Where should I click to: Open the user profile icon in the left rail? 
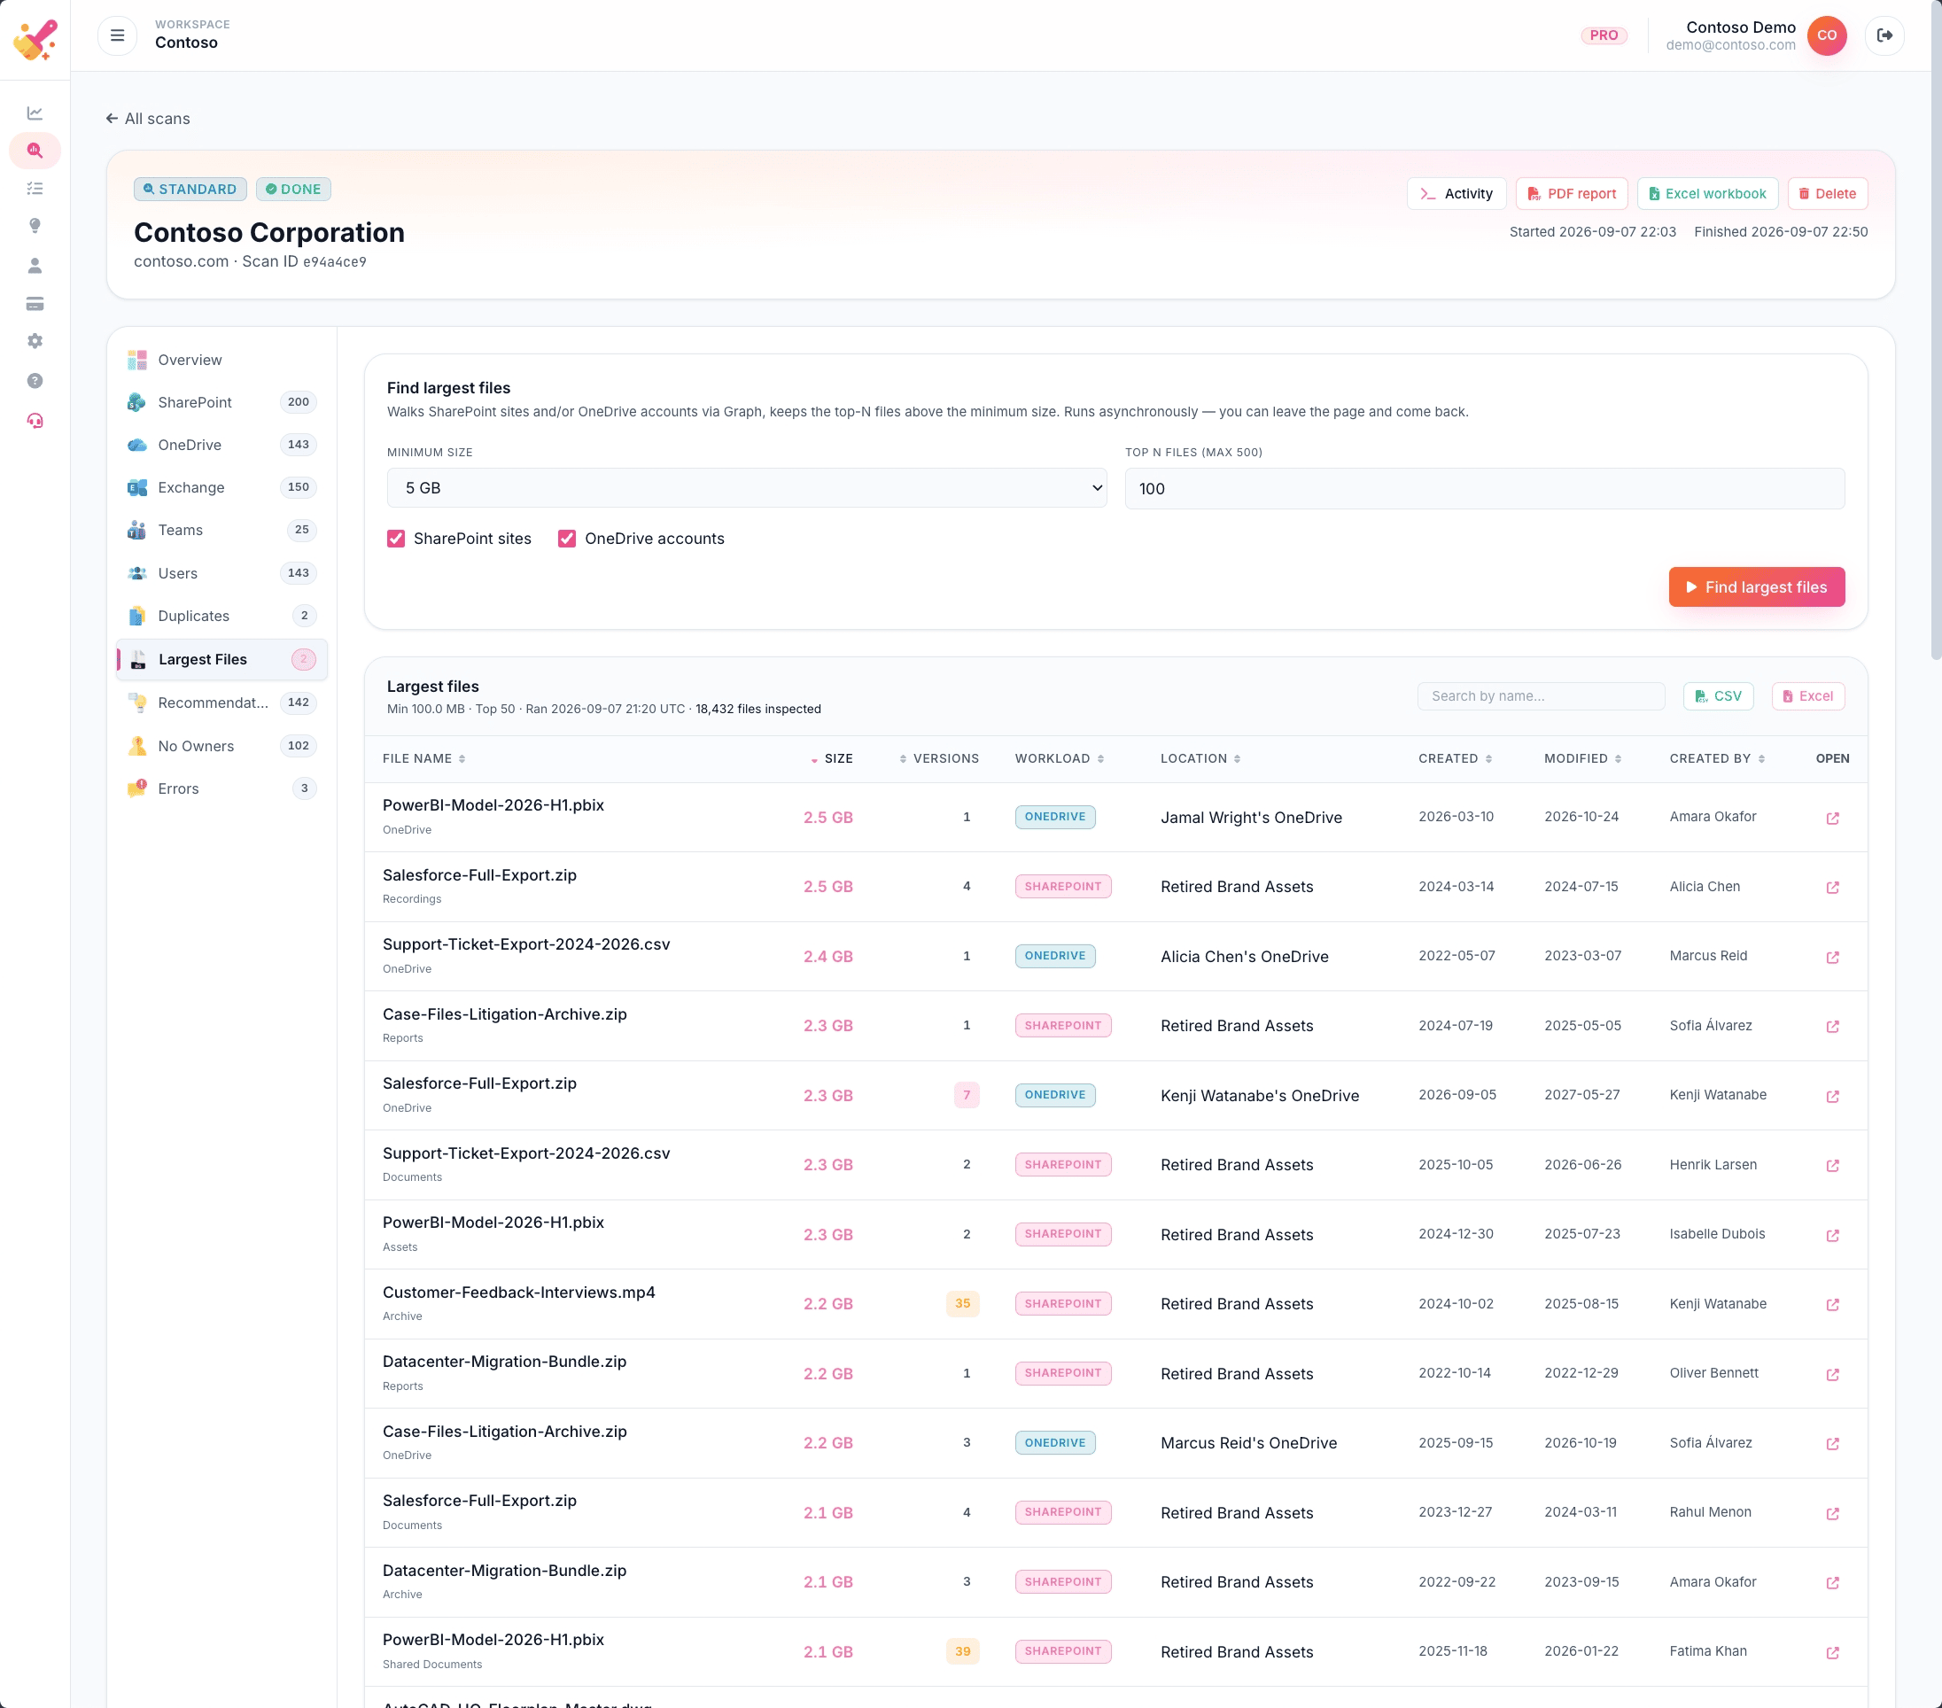coord(35,265)
